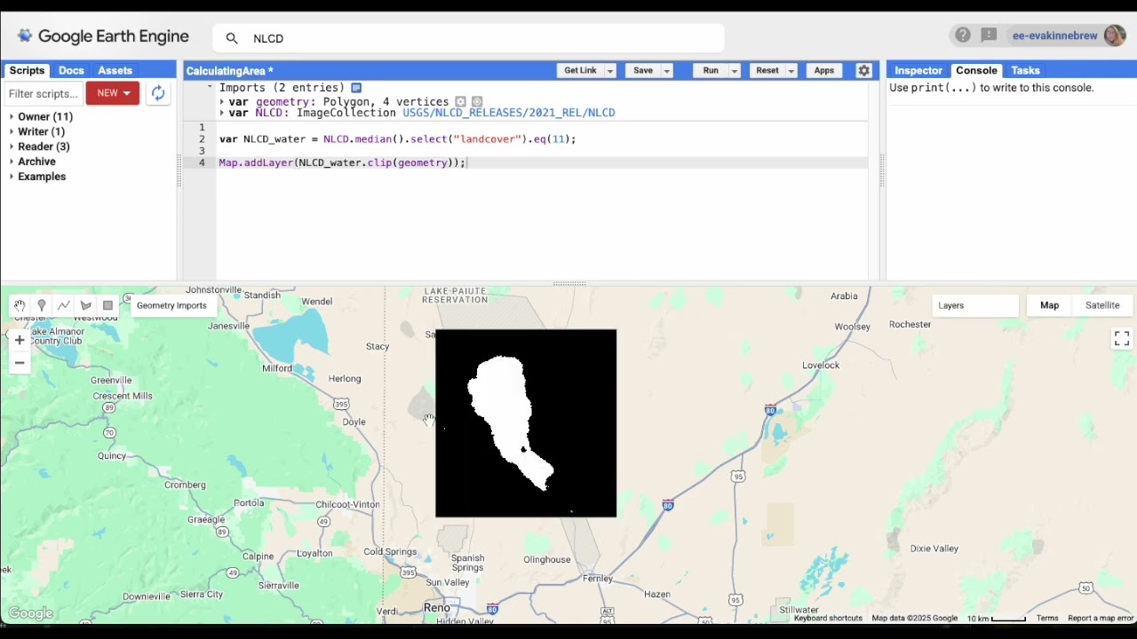Switch to the Console tab

(976, 70)
